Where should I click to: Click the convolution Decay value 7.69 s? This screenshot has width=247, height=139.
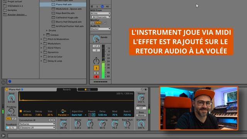coord(39,115)
